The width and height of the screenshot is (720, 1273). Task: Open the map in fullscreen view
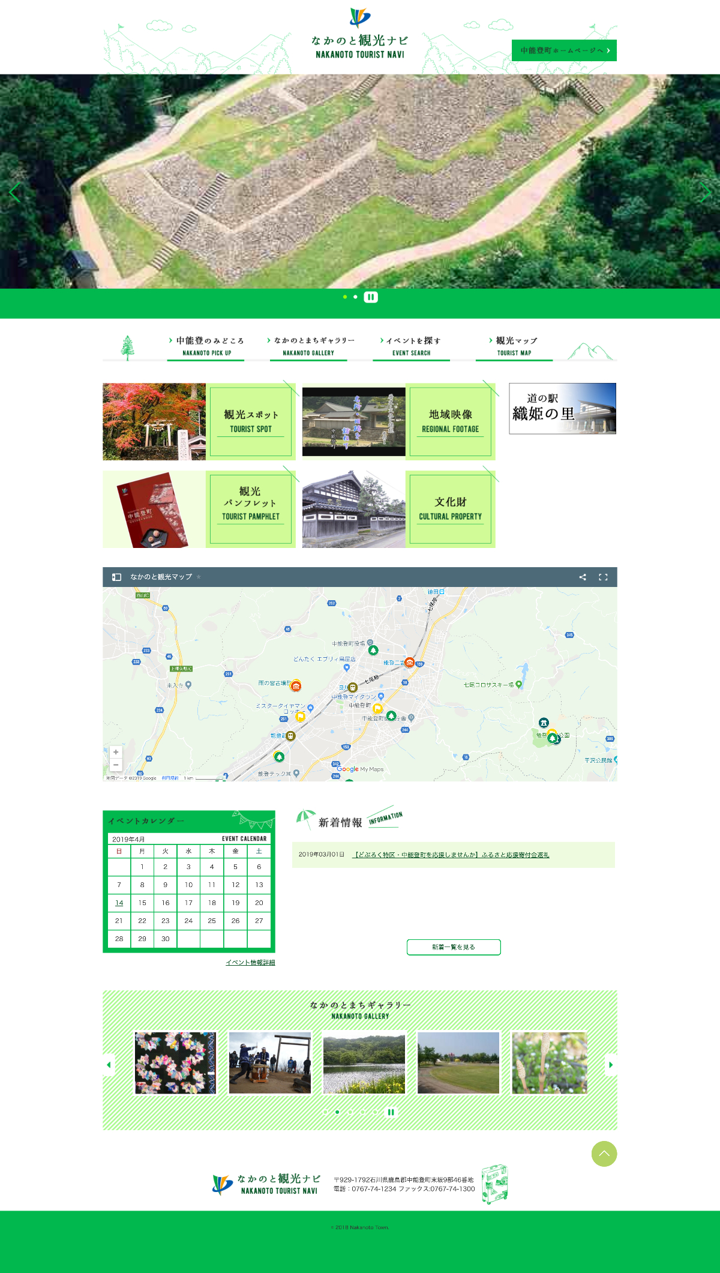point(603,577)
